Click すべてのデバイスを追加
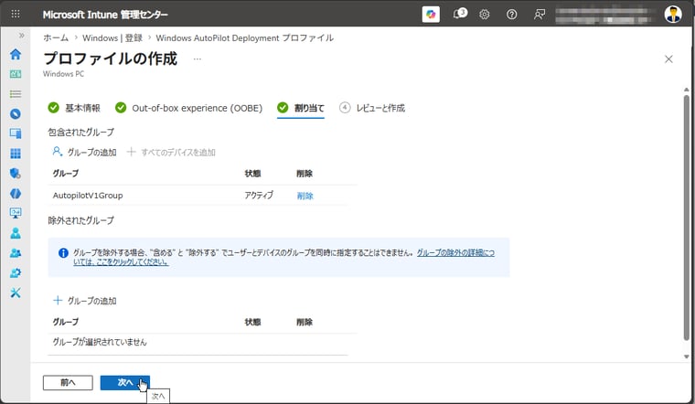This screenshot has width=695, height=404. point(171,153)
